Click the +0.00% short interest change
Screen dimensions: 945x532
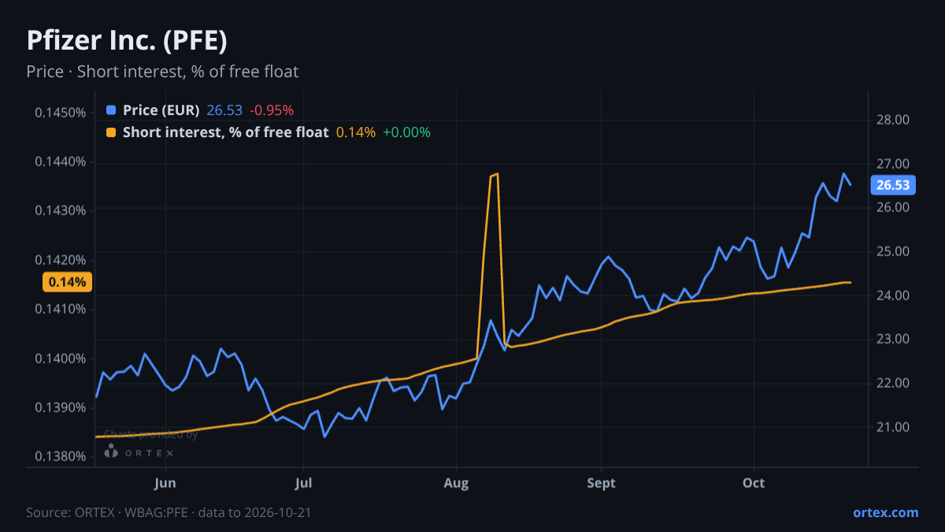coord(406,132)
